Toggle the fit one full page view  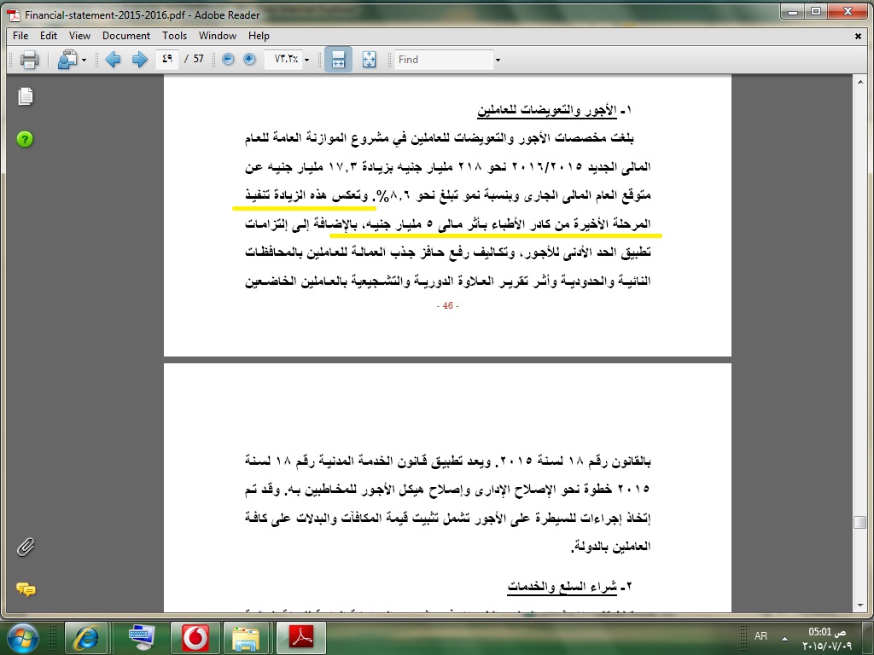(x=369, y=59)
